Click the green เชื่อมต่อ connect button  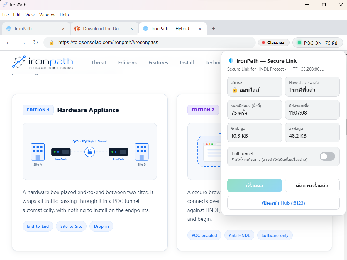(x=255, y=186)
